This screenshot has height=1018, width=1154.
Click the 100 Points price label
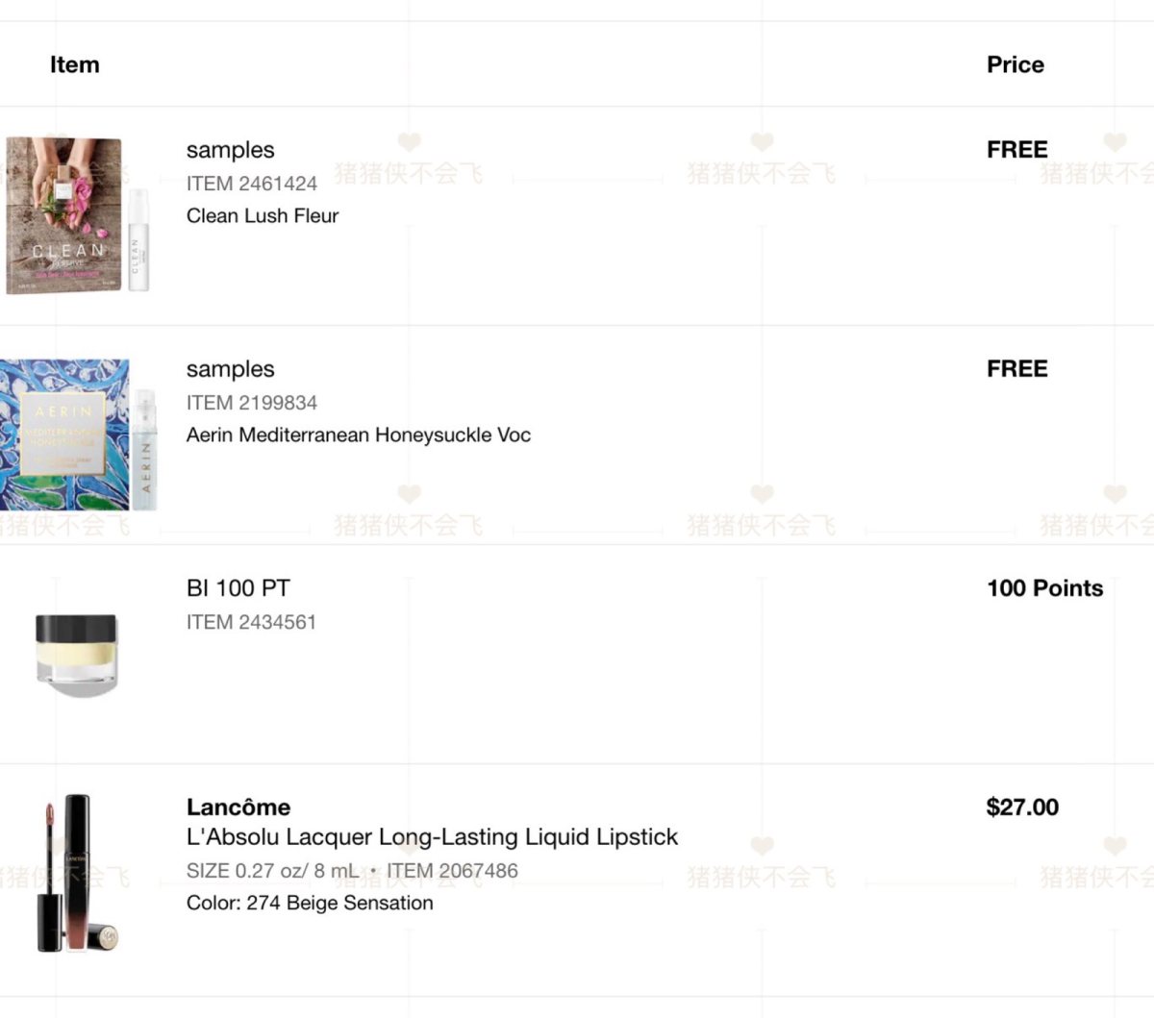(x=1045, y=588)
